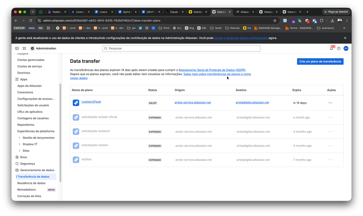363x216 pixels.
Task: Open Saiba mais sobre transferências link
Action: [x=217, y=74]
